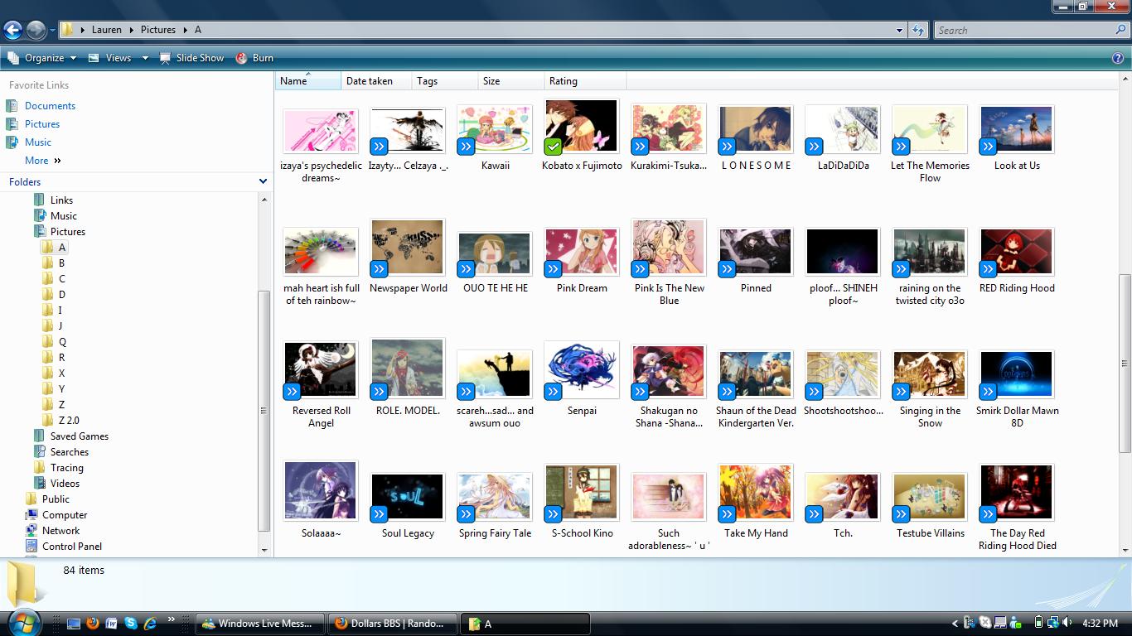This screenshot has height=636, width=1132.
Task: Select the Tracing folder
Action: pos(66,468)
